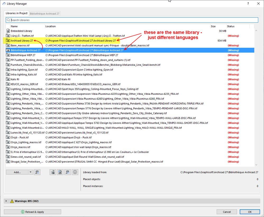Click the library icon of Archicad Library 27
This screenshot has height=217, width=264.
click(x=8, y=41)
